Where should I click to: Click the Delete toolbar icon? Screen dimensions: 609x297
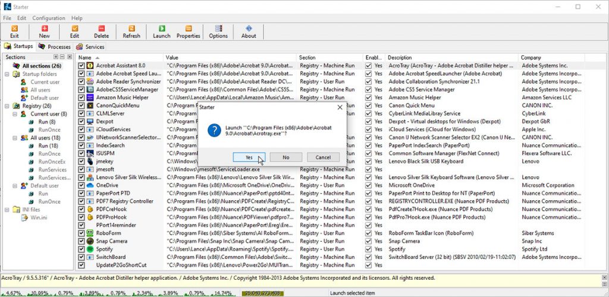(101, 31)
